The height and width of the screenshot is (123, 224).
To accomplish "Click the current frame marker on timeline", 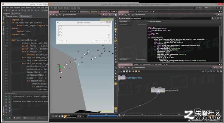I will pos(118,115).
